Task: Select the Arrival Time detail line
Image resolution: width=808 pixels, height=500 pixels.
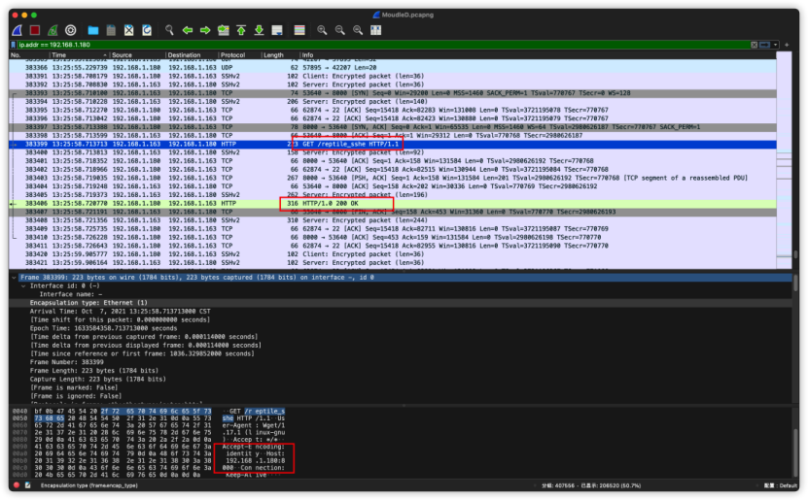Action: tap(401, 312)
